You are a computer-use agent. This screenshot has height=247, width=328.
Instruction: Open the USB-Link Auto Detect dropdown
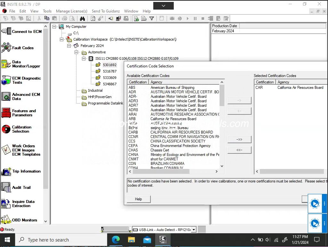tap(194, 229)
